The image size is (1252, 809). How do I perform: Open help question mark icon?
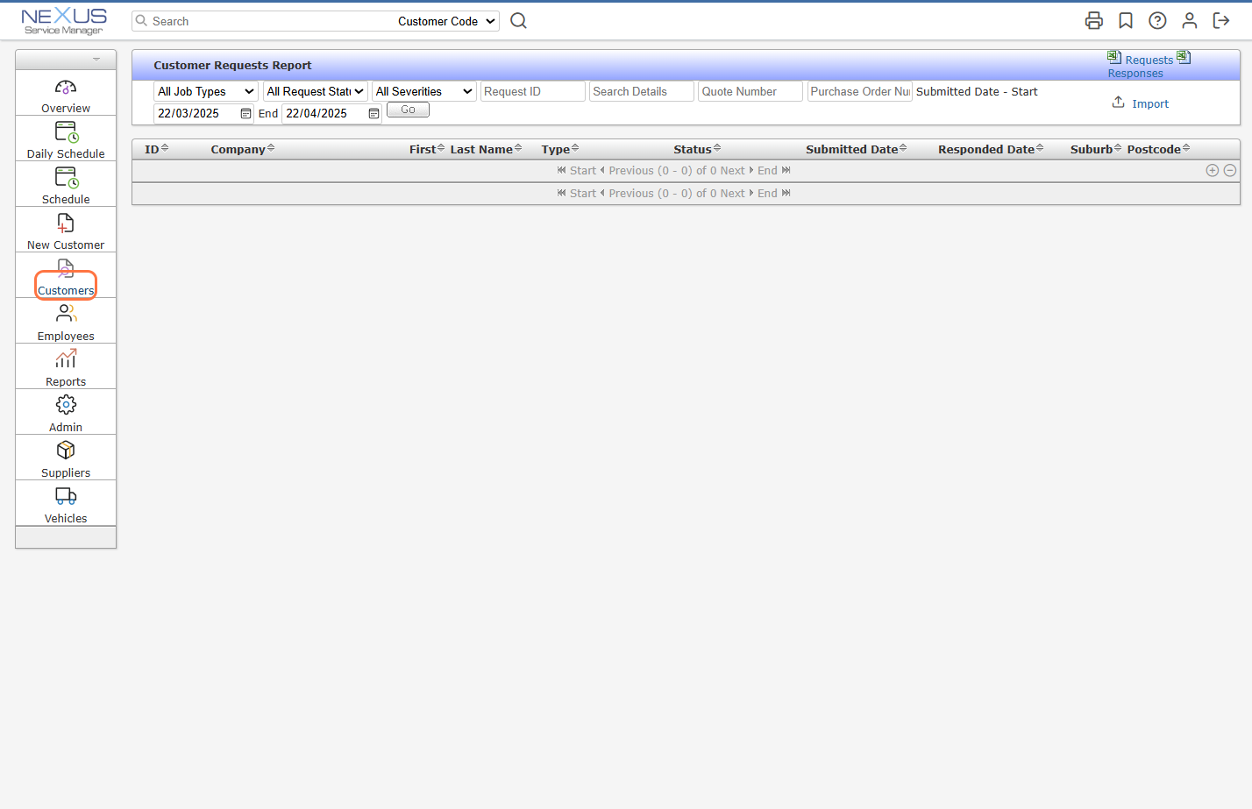point(1157,20)
